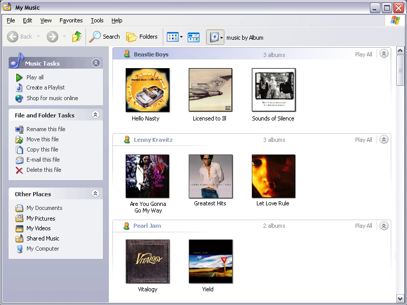This screenshot has width=407, height=305.
Task: Click Play All for Beastie Boys
Action: (363, 54)
